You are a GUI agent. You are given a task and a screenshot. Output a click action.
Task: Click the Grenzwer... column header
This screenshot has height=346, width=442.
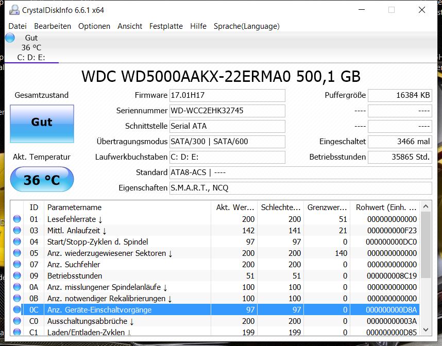point(327,207)
